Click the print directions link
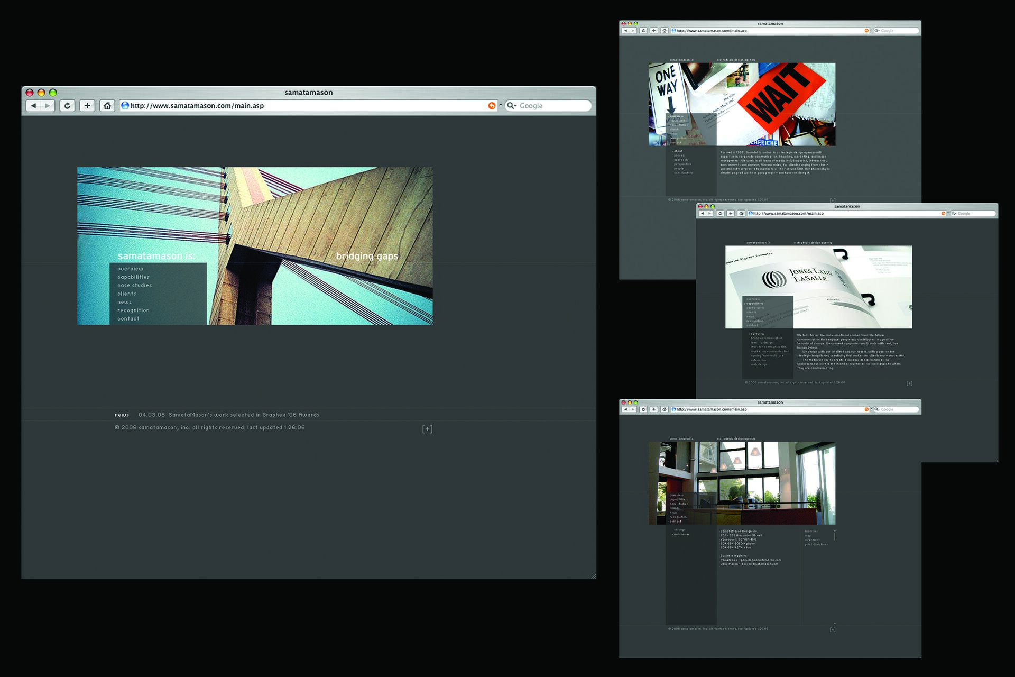This screenshot has height=677, width=1015. click(x=816, y=544)
